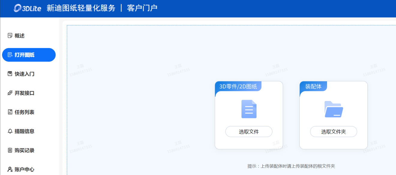Select the 打开图纸 sidebar menu item
396x175 pixels.
pos(29,55)
